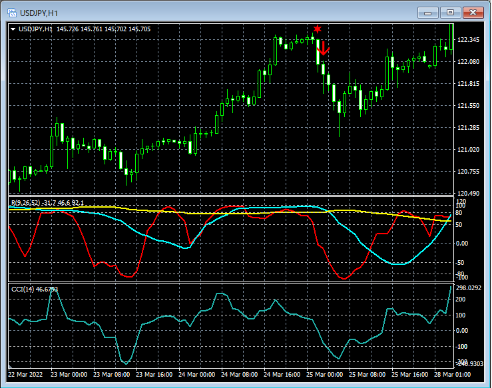Click the red star signal marker
Viewport: 492px width, 388px height.
pyautogui.click(x=318, y=29)
